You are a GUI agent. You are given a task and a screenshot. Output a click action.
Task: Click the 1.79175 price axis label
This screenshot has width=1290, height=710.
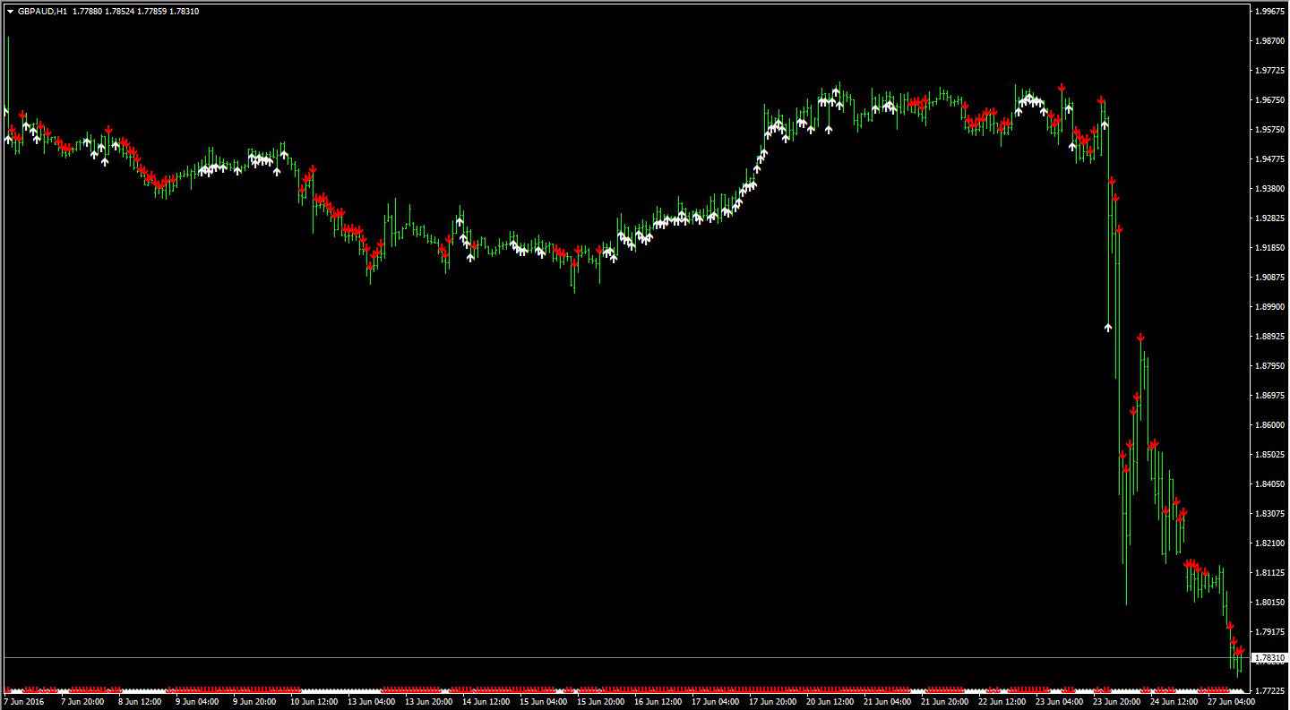click(x=1270, y=632)
